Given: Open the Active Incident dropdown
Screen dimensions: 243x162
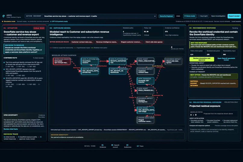Looking at the screenshot, I should click(x=91, y=16).
